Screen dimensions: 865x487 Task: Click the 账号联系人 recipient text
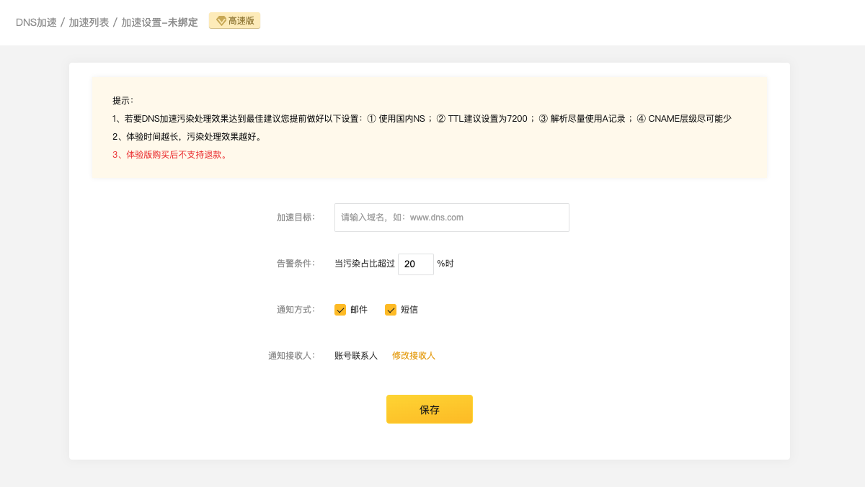tap(356, 356)
